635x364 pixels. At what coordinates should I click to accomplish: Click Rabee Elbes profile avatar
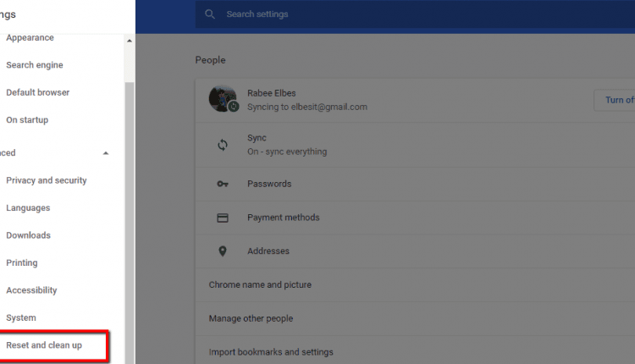pos(223,99)
